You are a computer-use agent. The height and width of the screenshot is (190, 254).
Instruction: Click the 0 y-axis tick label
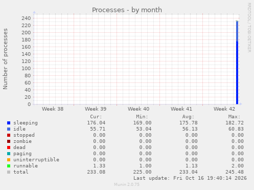(x=29, y=104)
